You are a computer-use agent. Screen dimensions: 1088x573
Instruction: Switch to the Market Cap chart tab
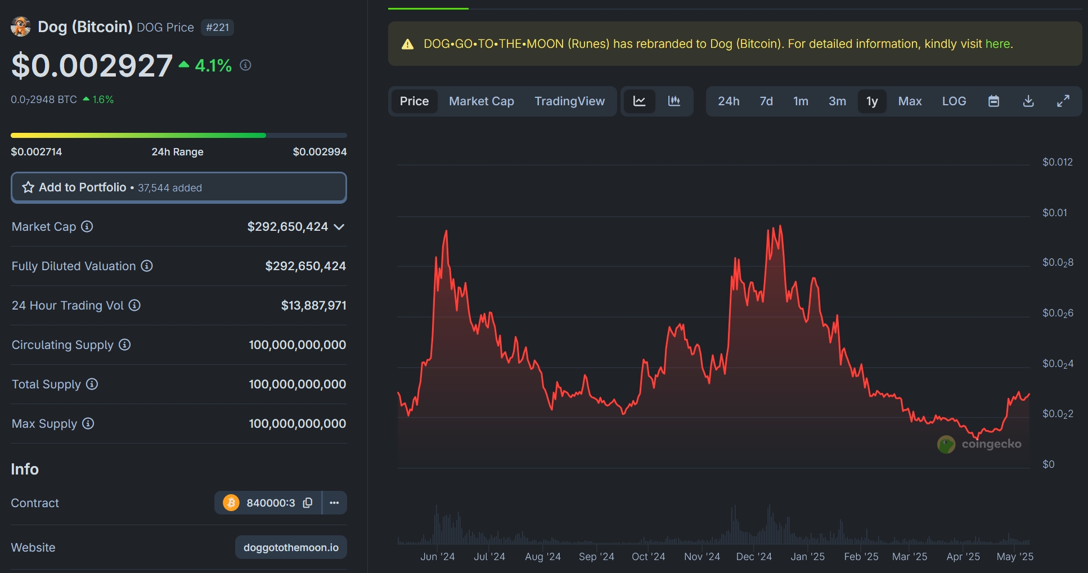click(x=481, y=101)
